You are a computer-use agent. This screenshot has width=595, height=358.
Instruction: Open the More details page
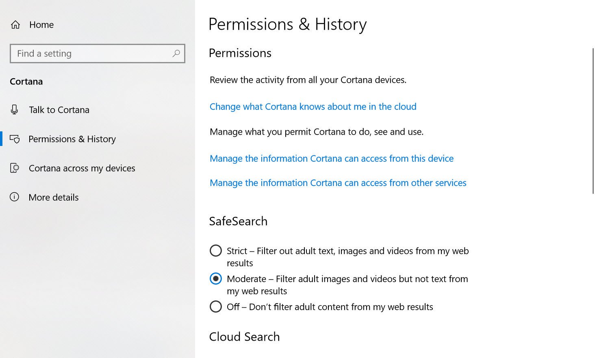(x=54, y=197)
